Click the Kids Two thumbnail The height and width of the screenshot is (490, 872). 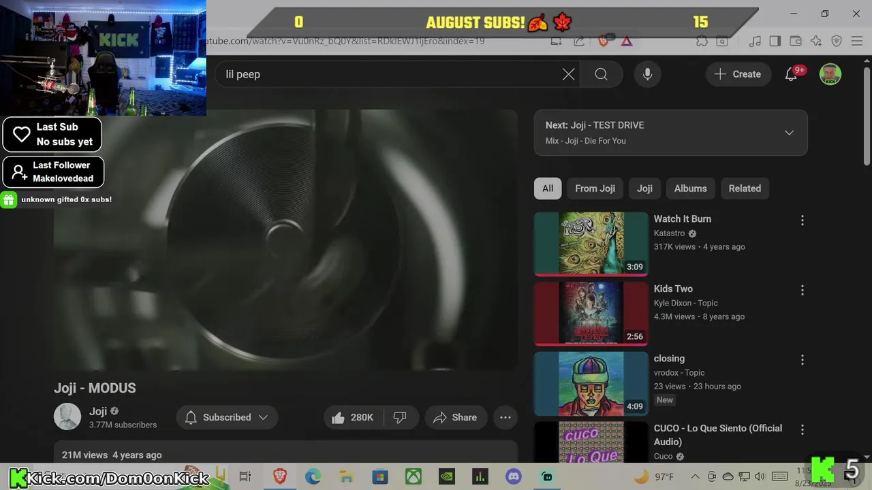coord(591,314)
